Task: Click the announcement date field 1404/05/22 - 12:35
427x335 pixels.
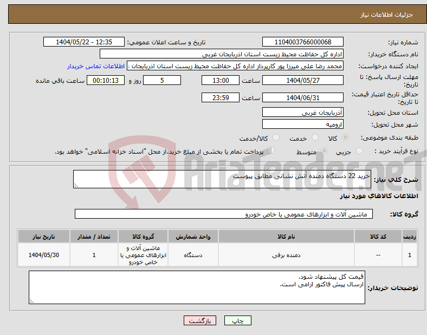Action: [84, 42]
